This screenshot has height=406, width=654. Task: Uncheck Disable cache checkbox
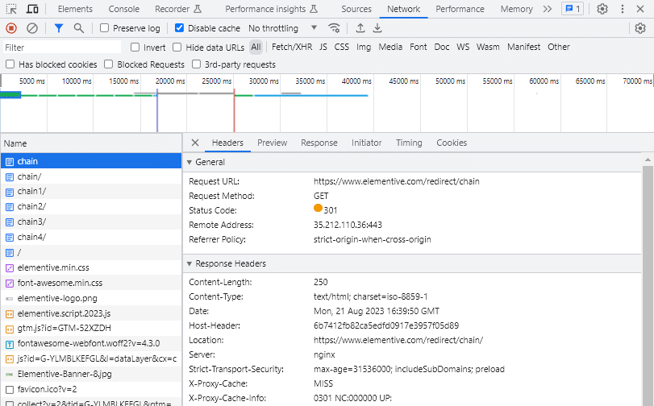coord(179,28)
